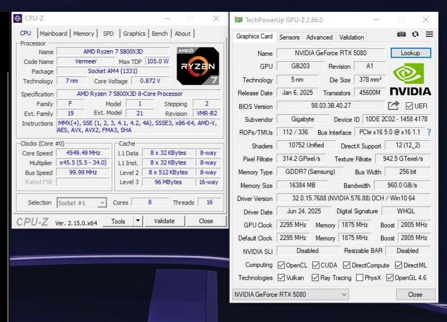Toggle Vulkan checkbox
Image resolution: width=447 pixels, height=322 pixels.
(x=281, y=278)
